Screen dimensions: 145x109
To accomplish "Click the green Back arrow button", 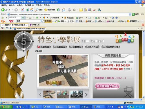I will [3, 10].
